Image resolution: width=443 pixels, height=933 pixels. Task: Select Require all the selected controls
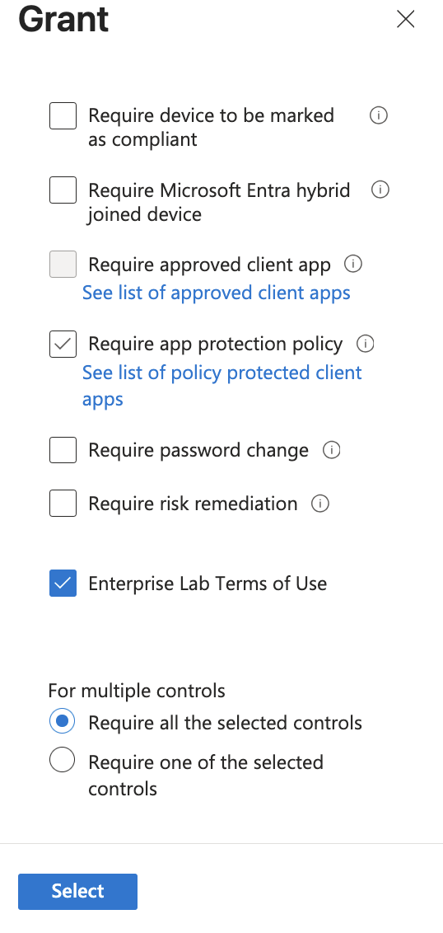click(63, 722)
